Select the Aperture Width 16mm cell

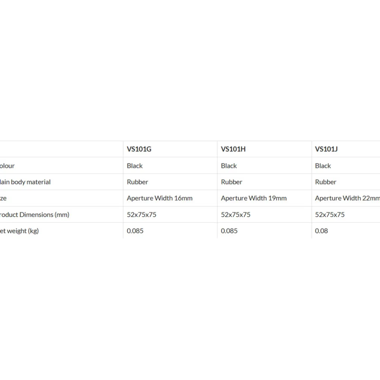[159, 198]
